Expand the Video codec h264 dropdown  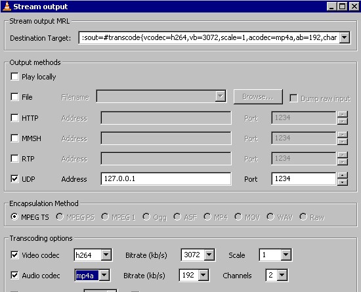click(106, 255)
